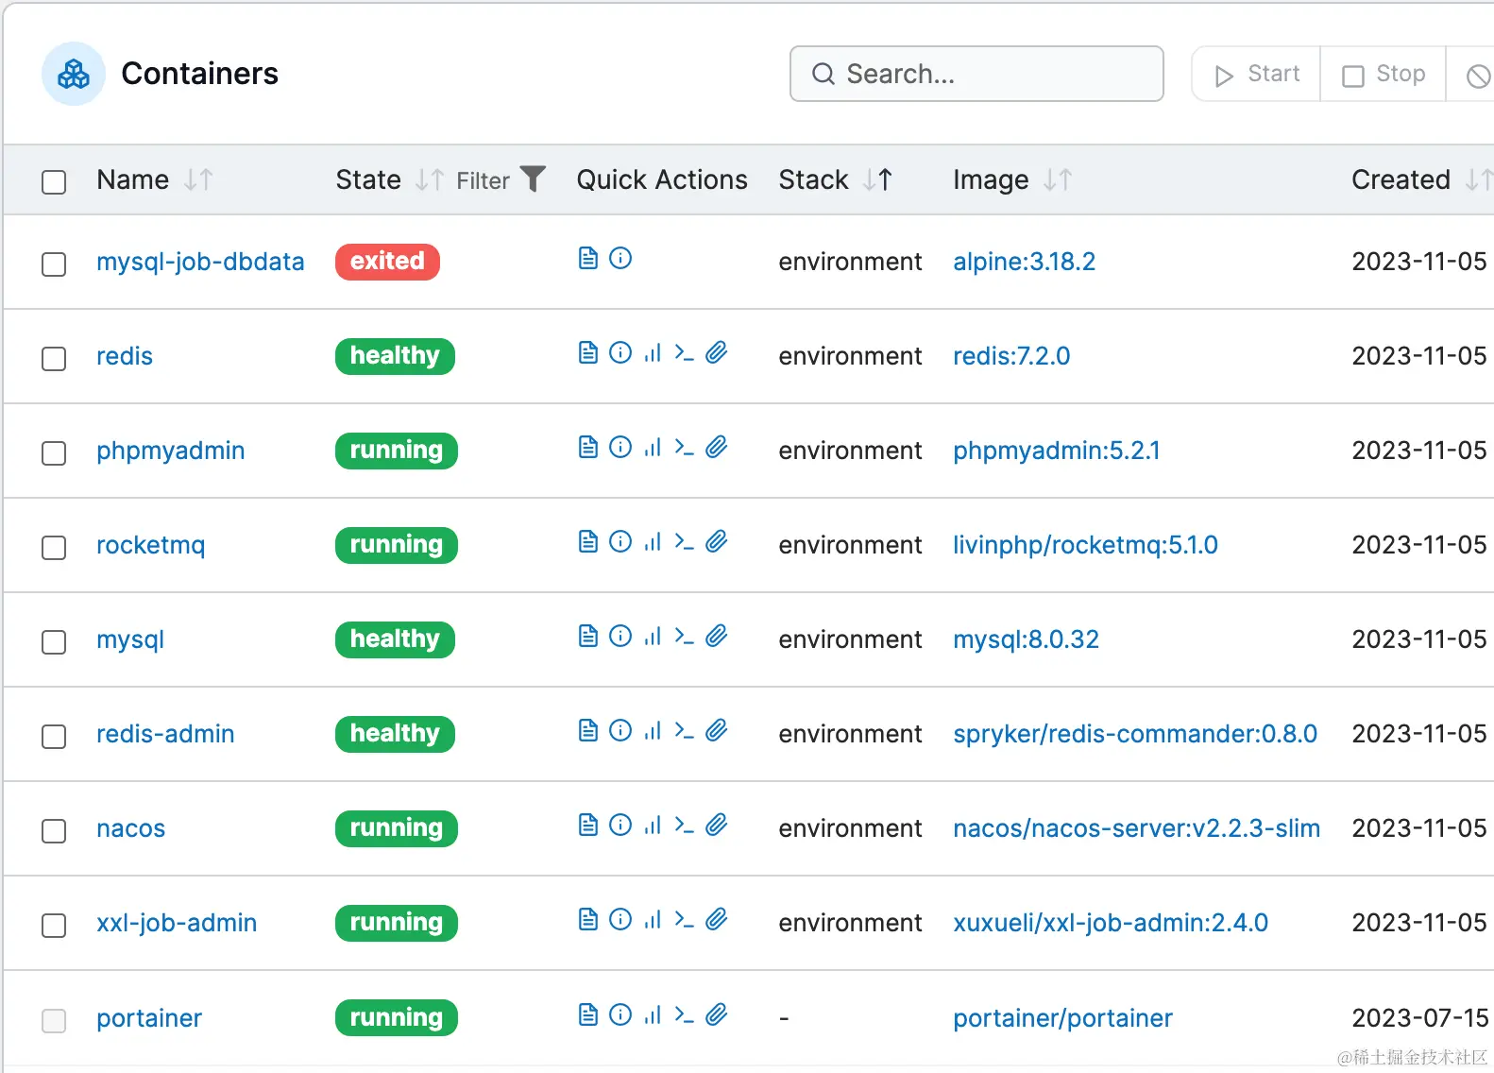View logs icon for nacos container
Screen dimensions: 1494x1073
pyautogui.click(x=587, y=825)
